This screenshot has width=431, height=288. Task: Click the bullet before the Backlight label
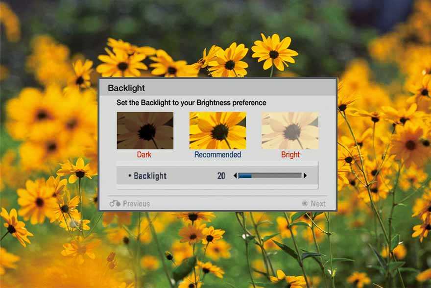[130, 176]
